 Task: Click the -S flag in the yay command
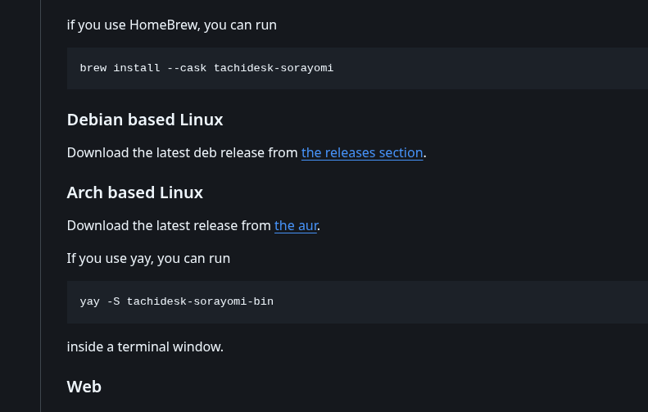113,301
